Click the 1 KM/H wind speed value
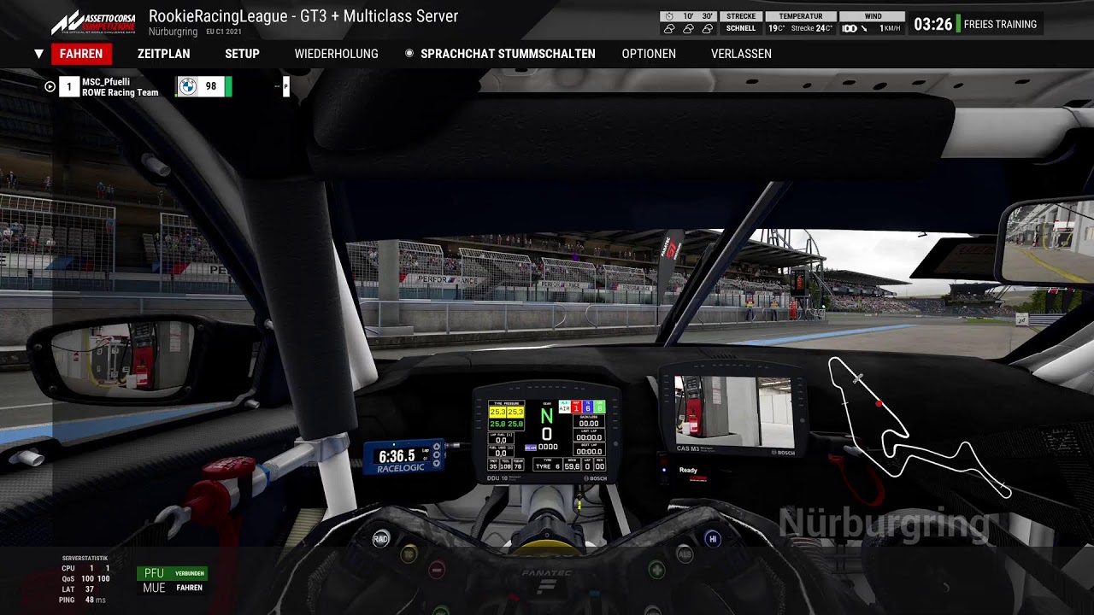 [891, 28]
